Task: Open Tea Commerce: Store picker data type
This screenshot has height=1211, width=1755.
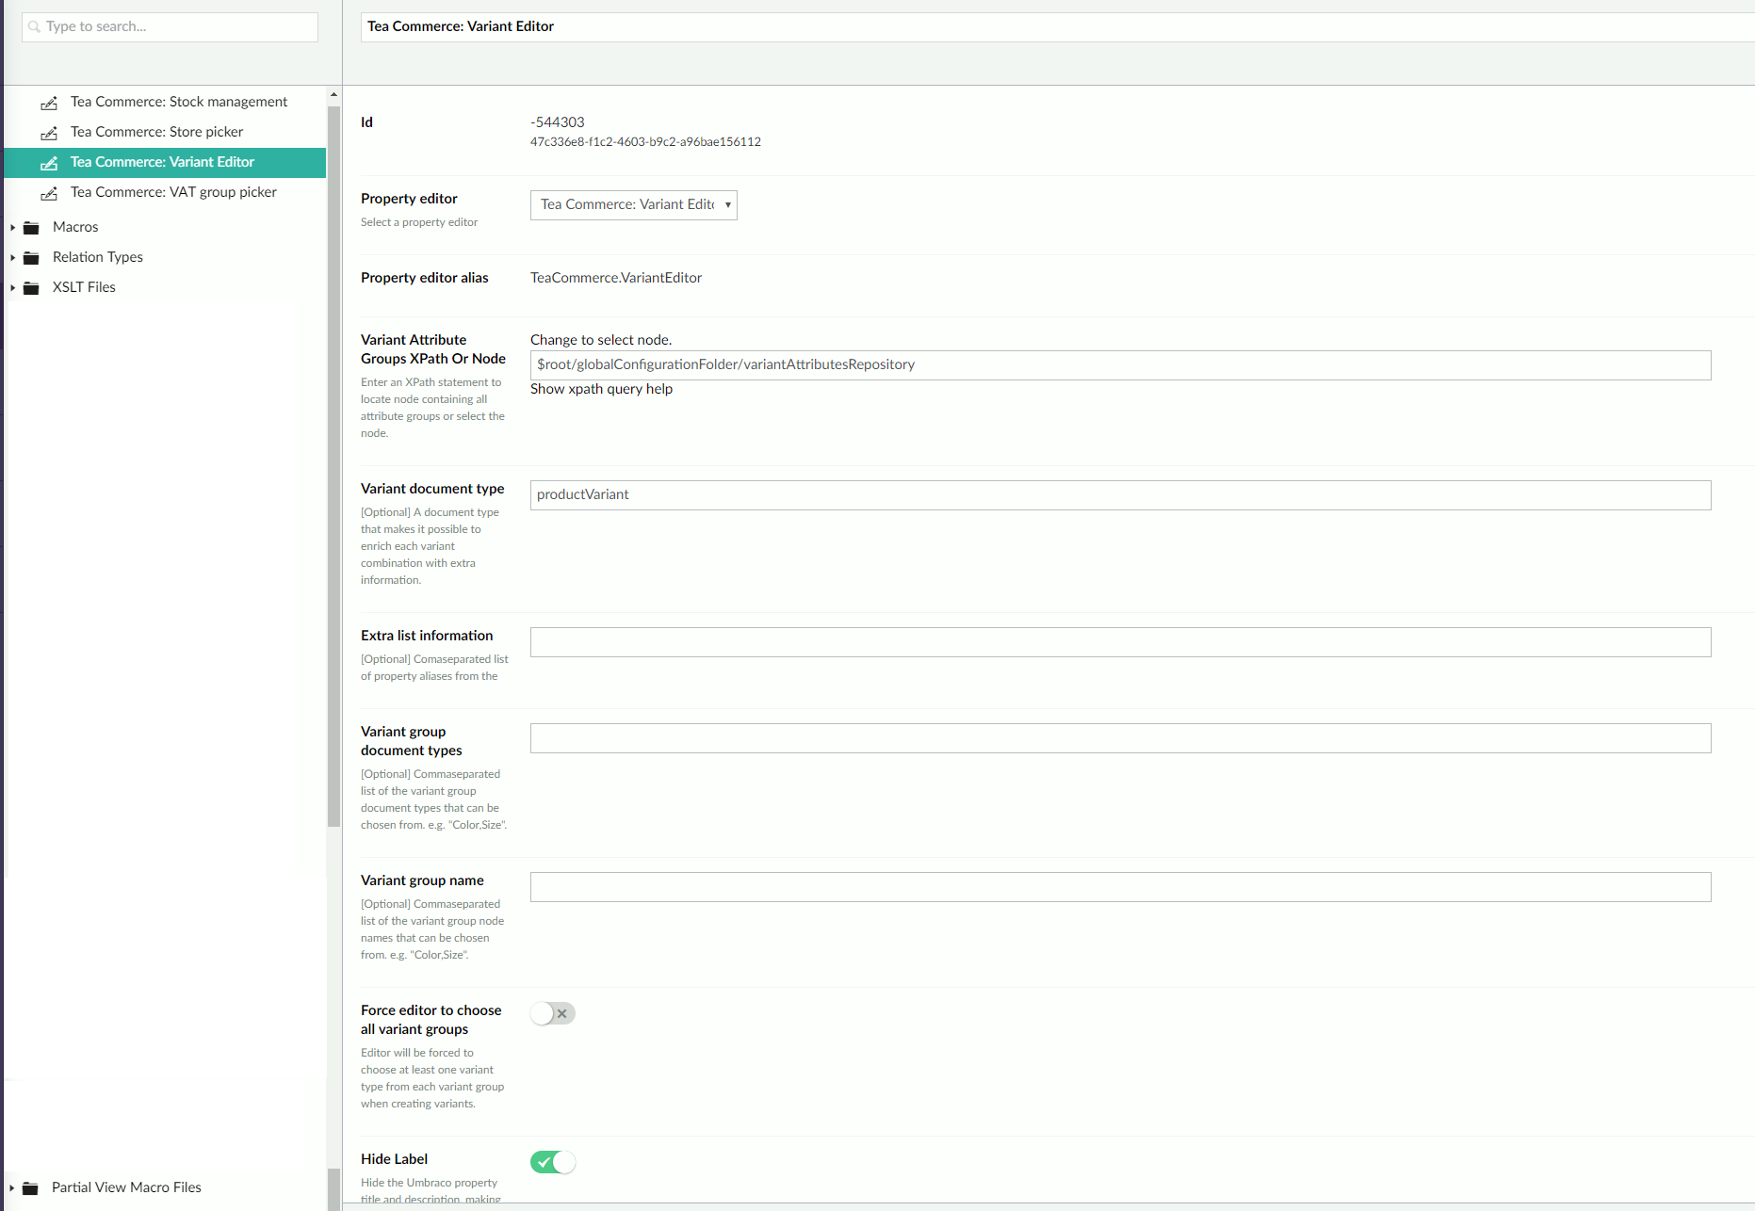Action: (156, 132)
